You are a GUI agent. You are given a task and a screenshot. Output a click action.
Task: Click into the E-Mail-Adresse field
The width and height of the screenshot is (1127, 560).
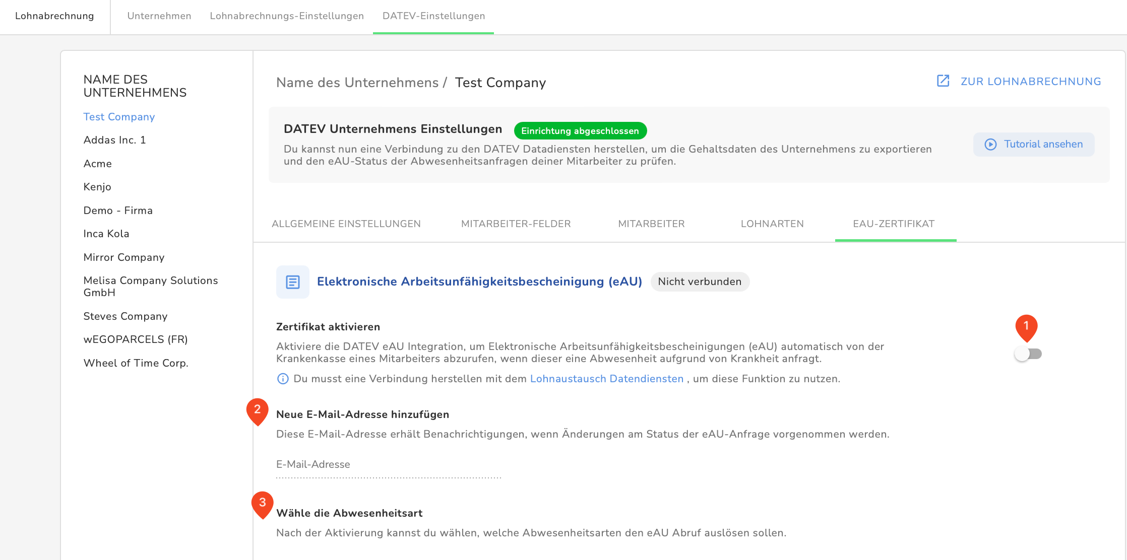point(388,465)
